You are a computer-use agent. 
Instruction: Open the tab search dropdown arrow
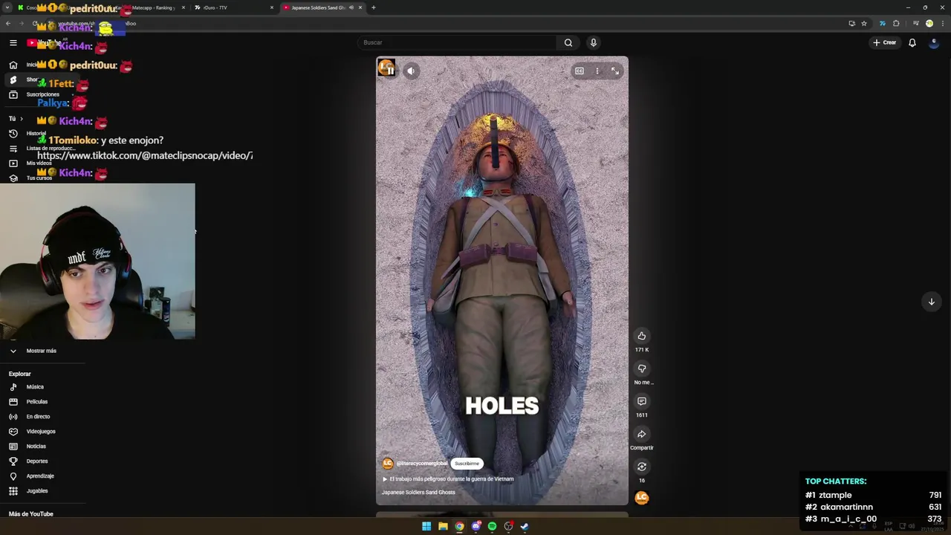8,7
